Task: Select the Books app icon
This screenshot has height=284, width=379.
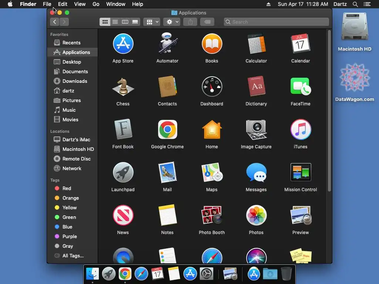Action: (212, 44)
